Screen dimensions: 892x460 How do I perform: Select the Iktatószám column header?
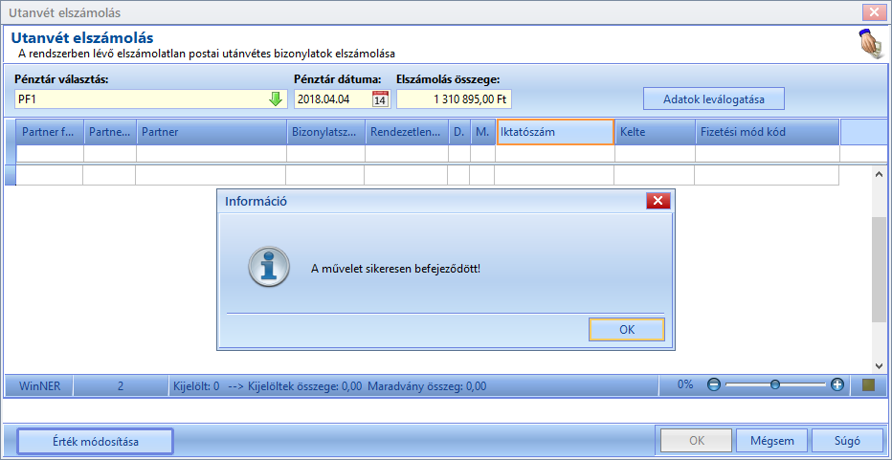point(555,132)
